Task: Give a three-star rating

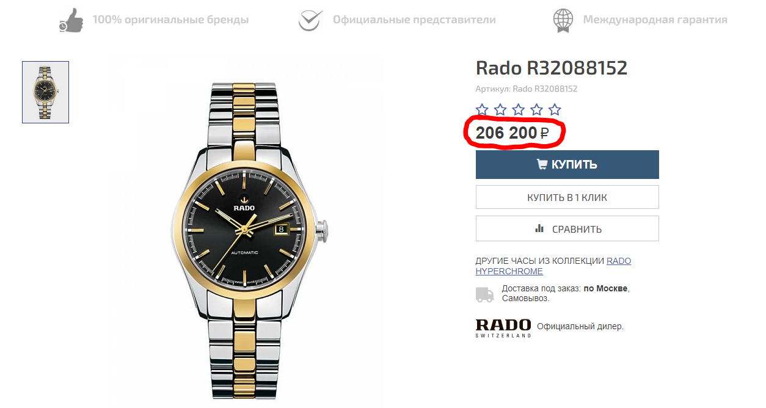Action: pyautogui.click(x=518, y=110)
